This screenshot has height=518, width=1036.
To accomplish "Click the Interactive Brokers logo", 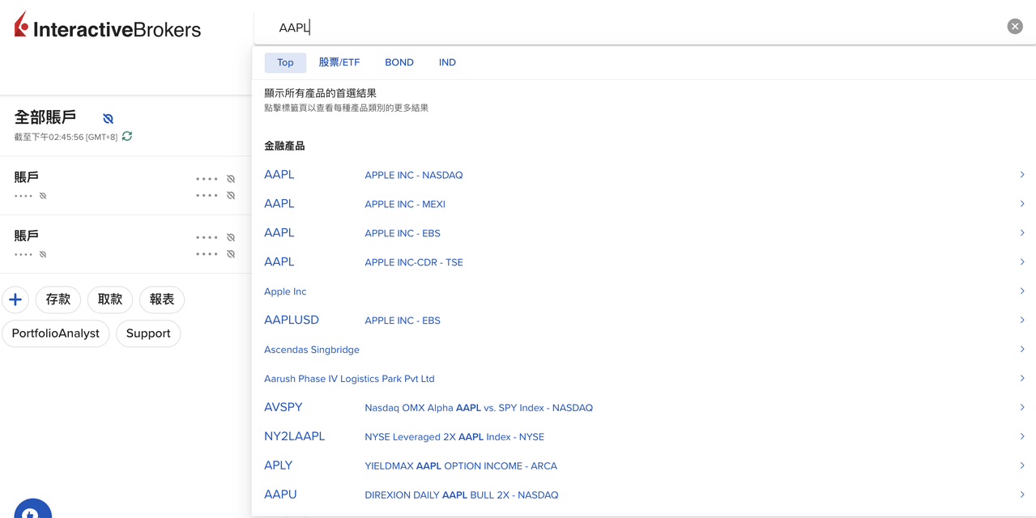I will [107, 26].
